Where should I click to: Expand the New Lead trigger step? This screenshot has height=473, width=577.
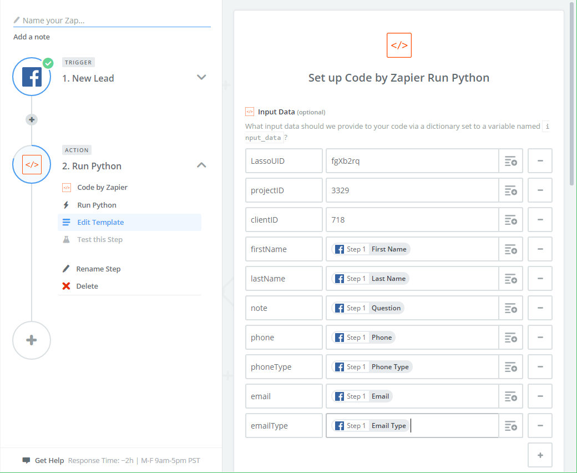pos(201,78)
